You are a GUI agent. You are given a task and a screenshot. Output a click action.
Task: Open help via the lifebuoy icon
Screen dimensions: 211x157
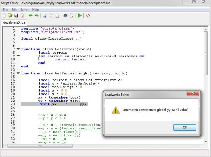point(88,15)
